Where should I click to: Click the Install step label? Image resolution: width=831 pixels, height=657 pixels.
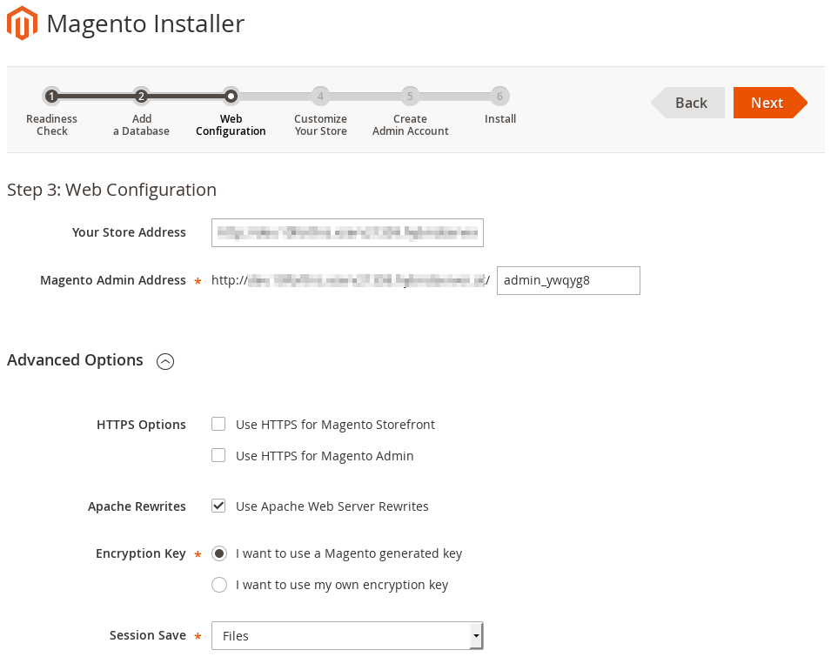pyautogui.click(x=499, y=118)
